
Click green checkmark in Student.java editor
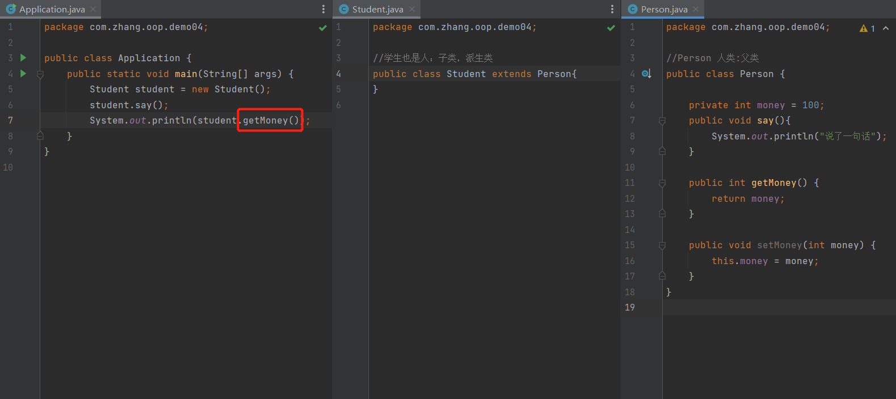611,28
